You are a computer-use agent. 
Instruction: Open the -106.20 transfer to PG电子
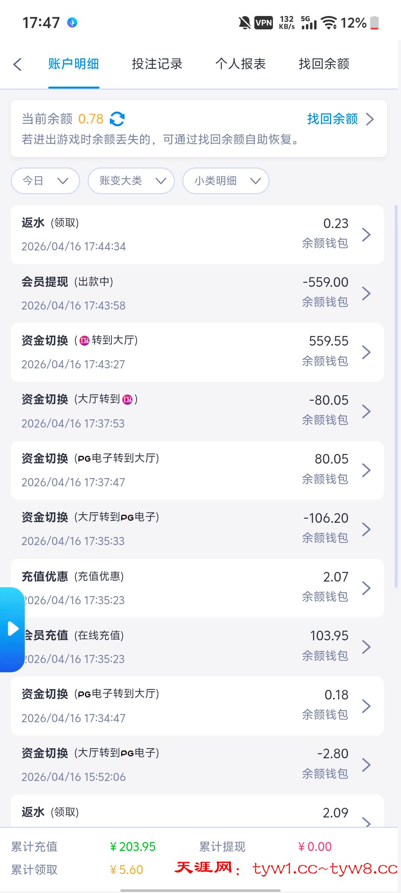click(197, 529)
